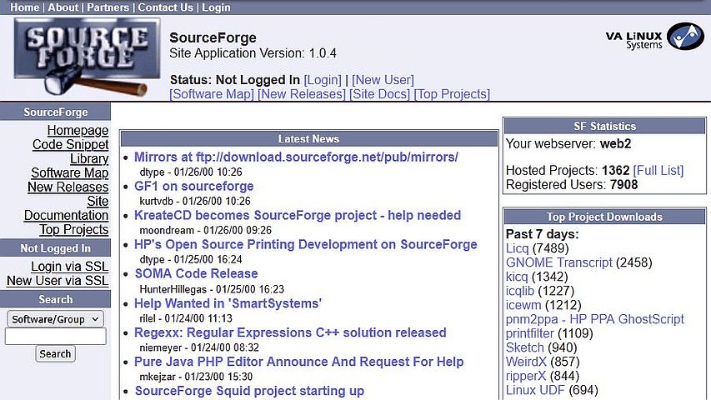Open the Software/Group search dropdown

pos(55,319)
